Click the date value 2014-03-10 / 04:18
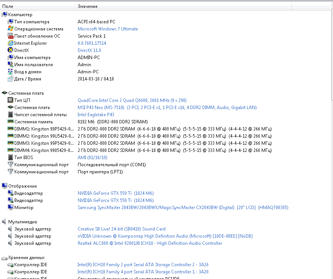 (x=95, y=79)
